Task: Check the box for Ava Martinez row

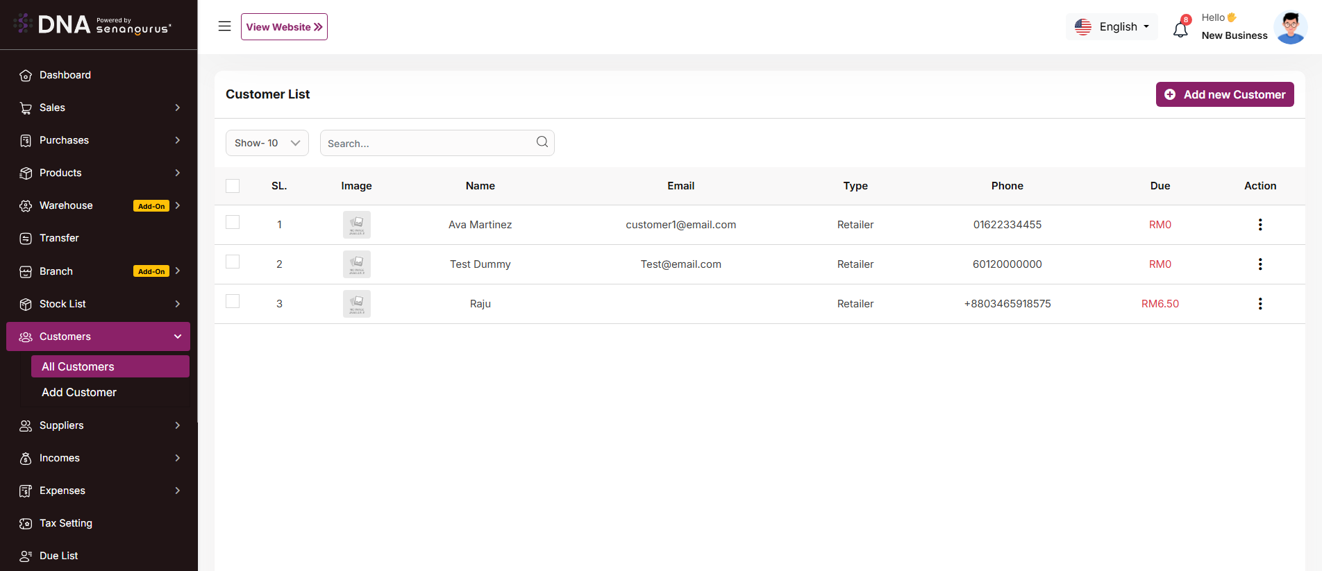Action: pos(233,222)
